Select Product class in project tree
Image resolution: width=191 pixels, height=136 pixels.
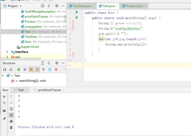tap(30, 22)
